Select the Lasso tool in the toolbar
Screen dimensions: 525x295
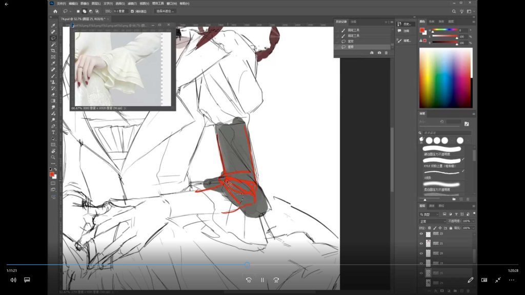(53, 38)
